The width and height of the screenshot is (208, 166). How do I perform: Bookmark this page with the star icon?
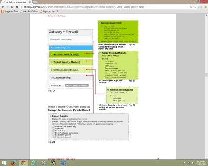[x=195, y=7]
